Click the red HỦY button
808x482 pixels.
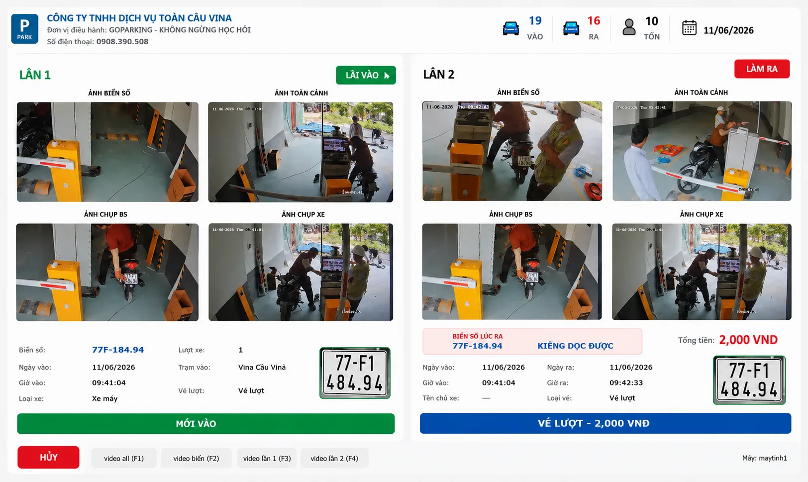(x=48, y=457)
